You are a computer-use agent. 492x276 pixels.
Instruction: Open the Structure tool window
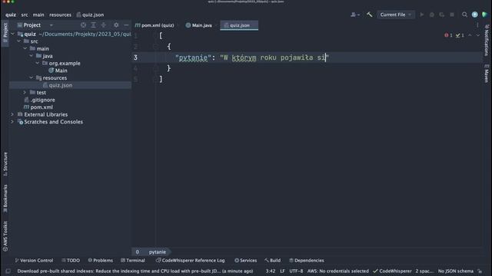pos(5,163)
